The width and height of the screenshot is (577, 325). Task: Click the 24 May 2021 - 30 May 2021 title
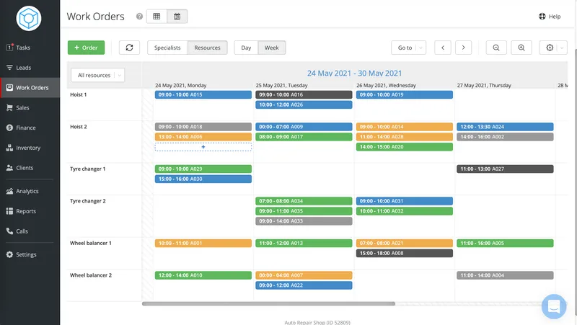354,74
